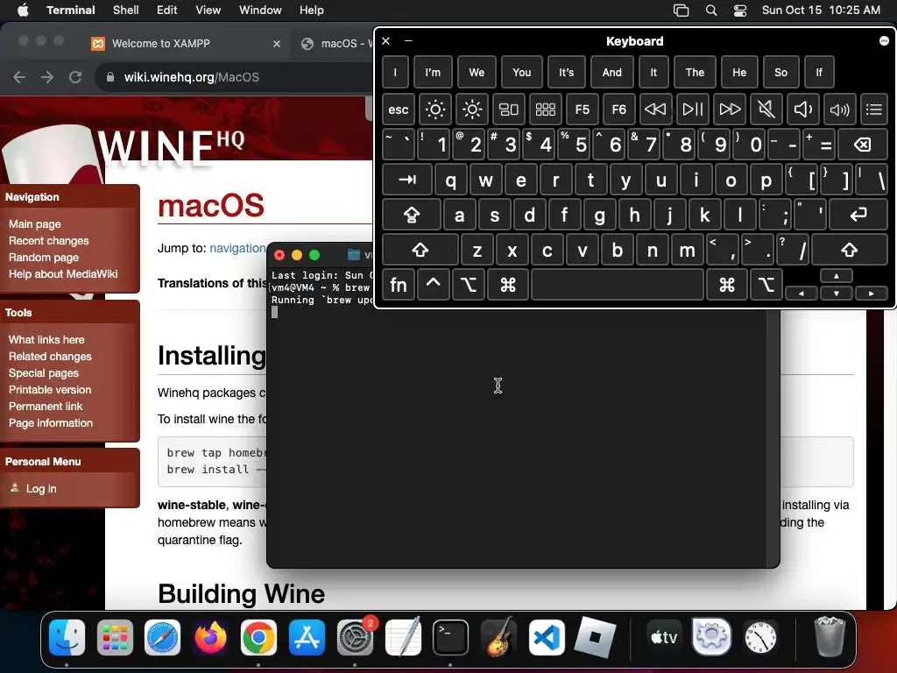
Task: Open the Help menu
Action: click(311, 10)
